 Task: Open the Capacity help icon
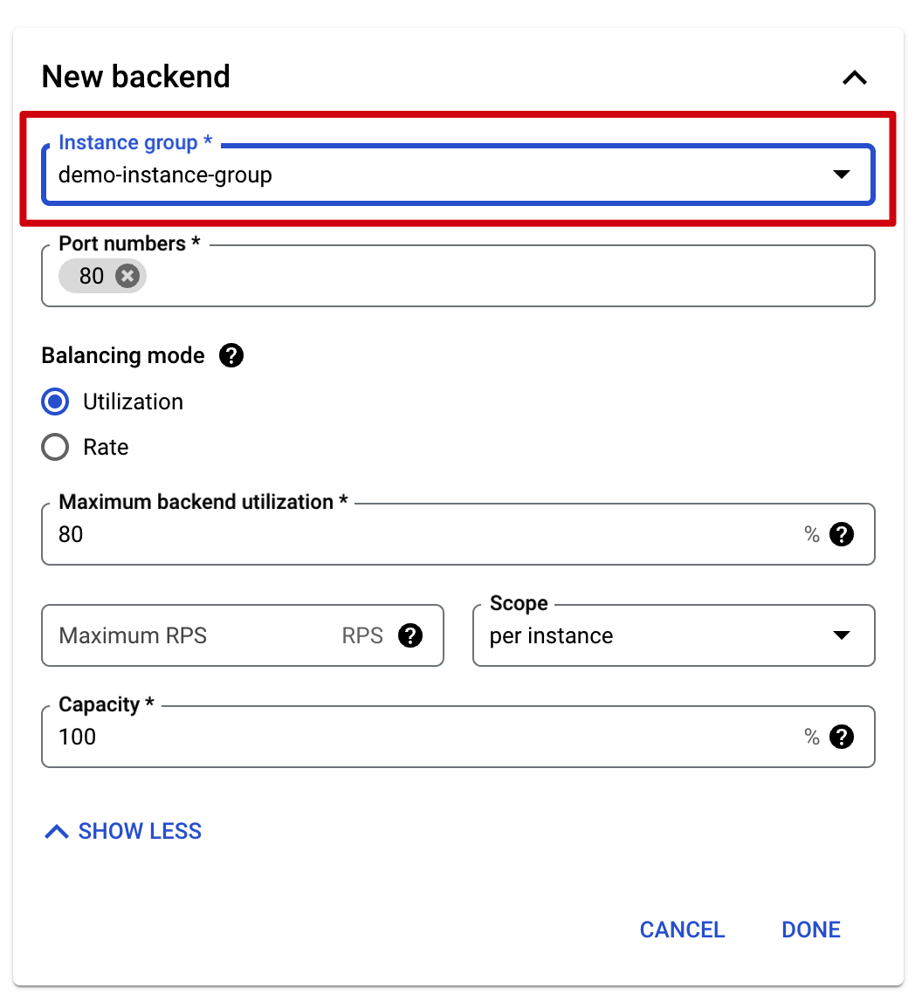click(841, 737)
